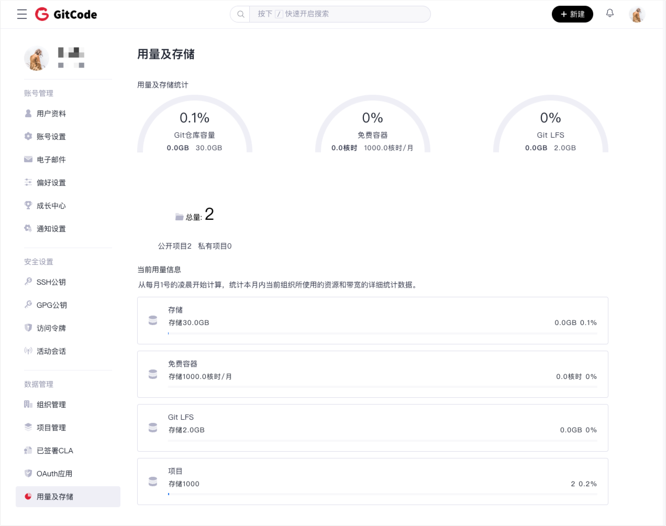666x526 pixels.
Task: Click the 访问令牌 shield icon
Action: 28,328
